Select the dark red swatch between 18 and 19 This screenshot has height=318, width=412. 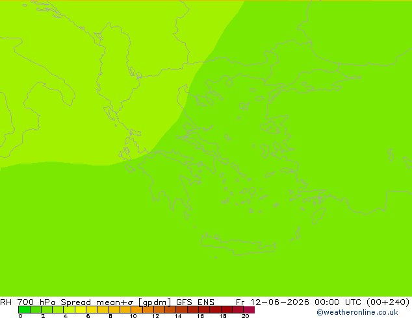click(227, 310)
